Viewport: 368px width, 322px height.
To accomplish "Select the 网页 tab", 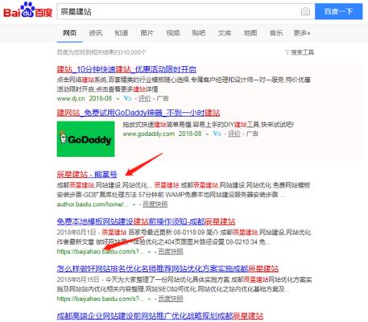I will tap(69, 33).
